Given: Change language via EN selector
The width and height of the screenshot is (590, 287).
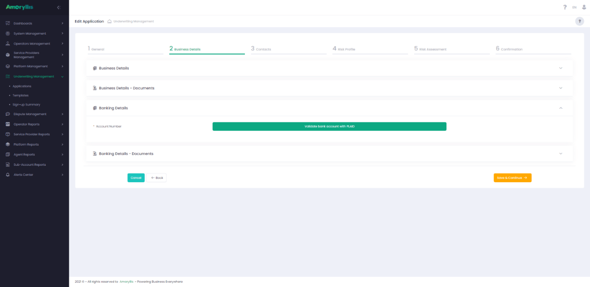Looking at the screenshot, I should [x=574, y=7].
